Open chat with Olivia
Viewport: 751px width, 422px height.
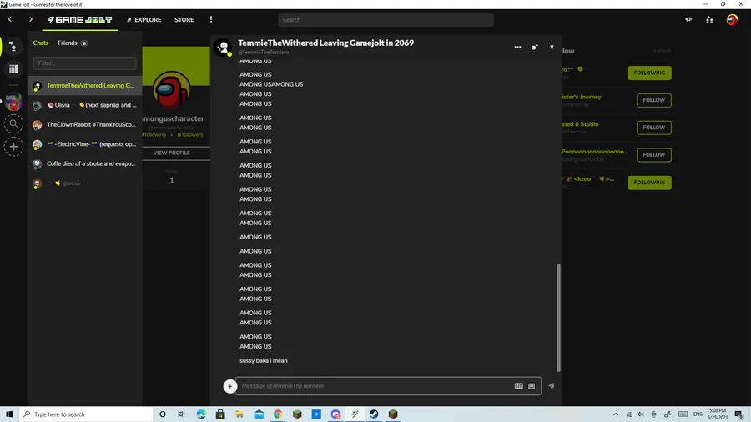pyautogui.click(x=85, y=105)
